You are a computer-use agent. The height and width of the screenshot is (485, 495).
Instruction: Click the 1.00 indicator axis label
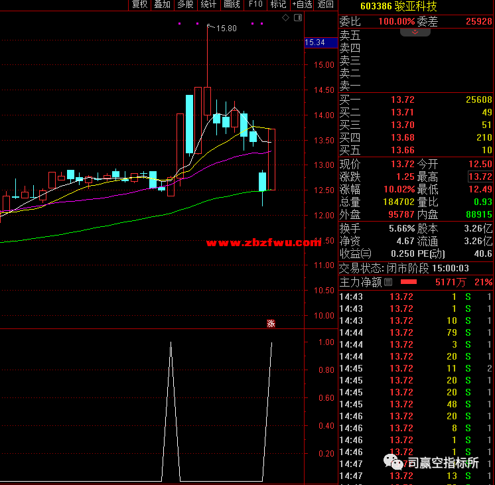[326, 342]
